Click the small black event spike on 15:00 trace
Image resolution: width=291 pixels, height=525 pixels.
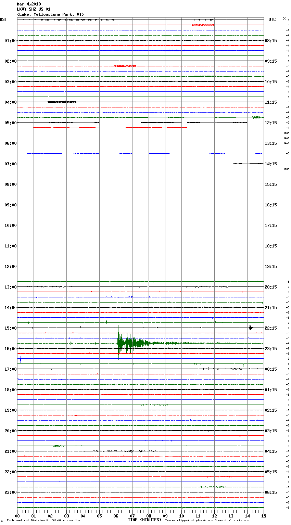[251, 329]
